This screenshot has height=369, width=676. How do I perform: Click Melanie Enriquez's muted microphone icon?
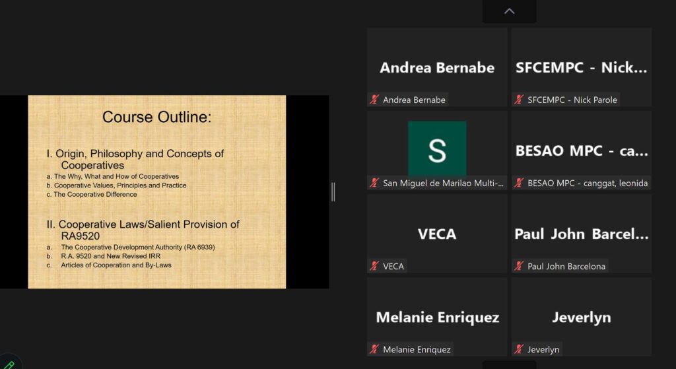pos(374,349)
